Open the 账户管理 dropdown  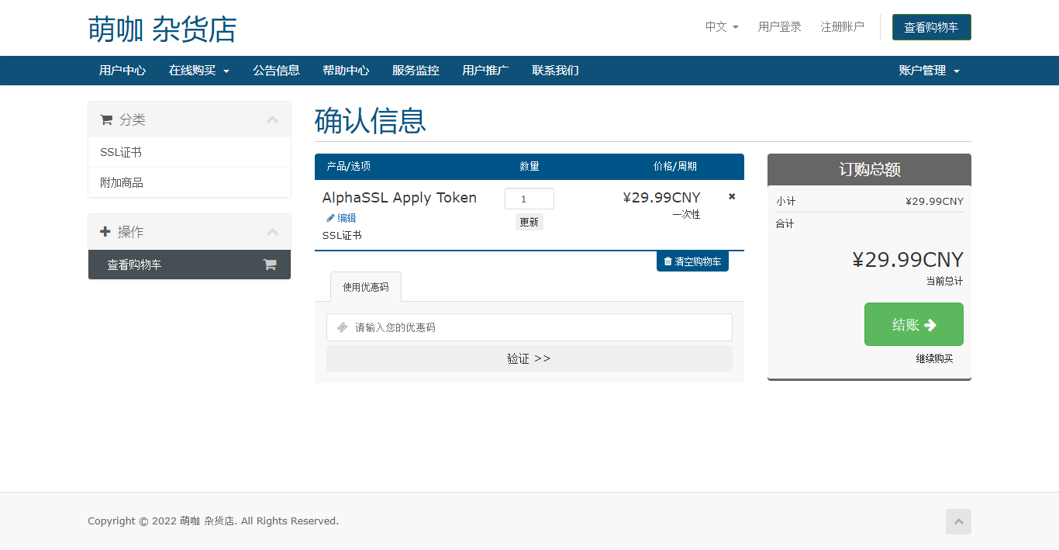929,71
